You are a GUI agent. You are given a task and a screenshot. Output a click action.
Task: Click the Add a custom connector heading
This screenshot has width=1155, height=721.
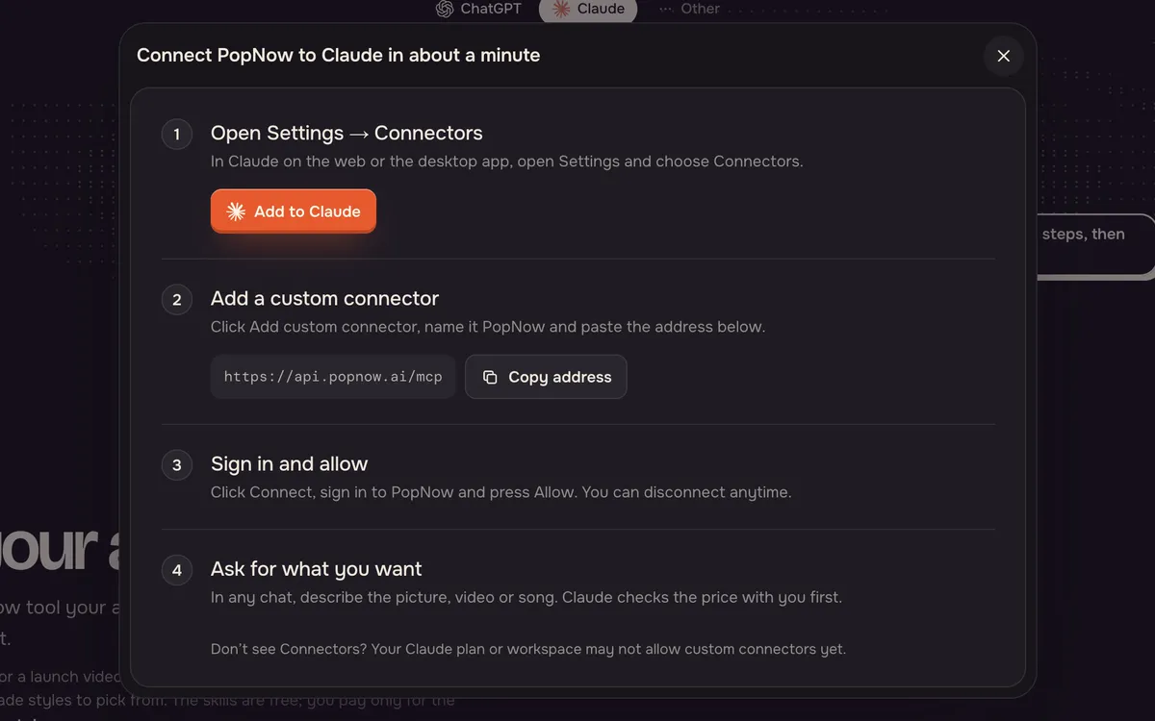point(324,298)
